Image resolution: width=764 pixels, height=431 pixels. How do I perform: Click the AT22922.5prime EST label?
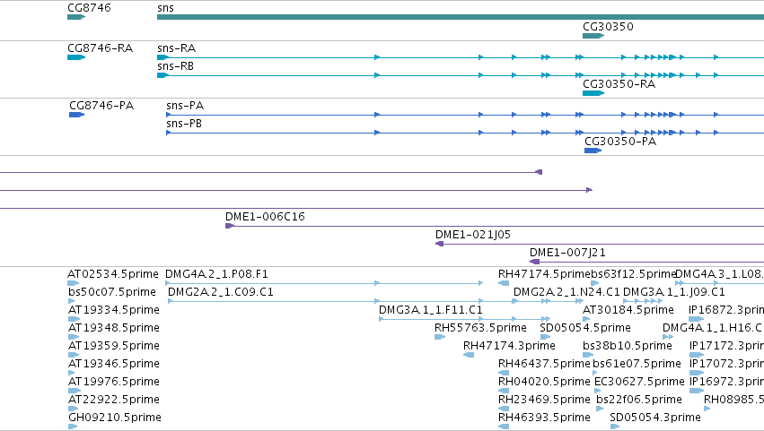click(113, 400)
